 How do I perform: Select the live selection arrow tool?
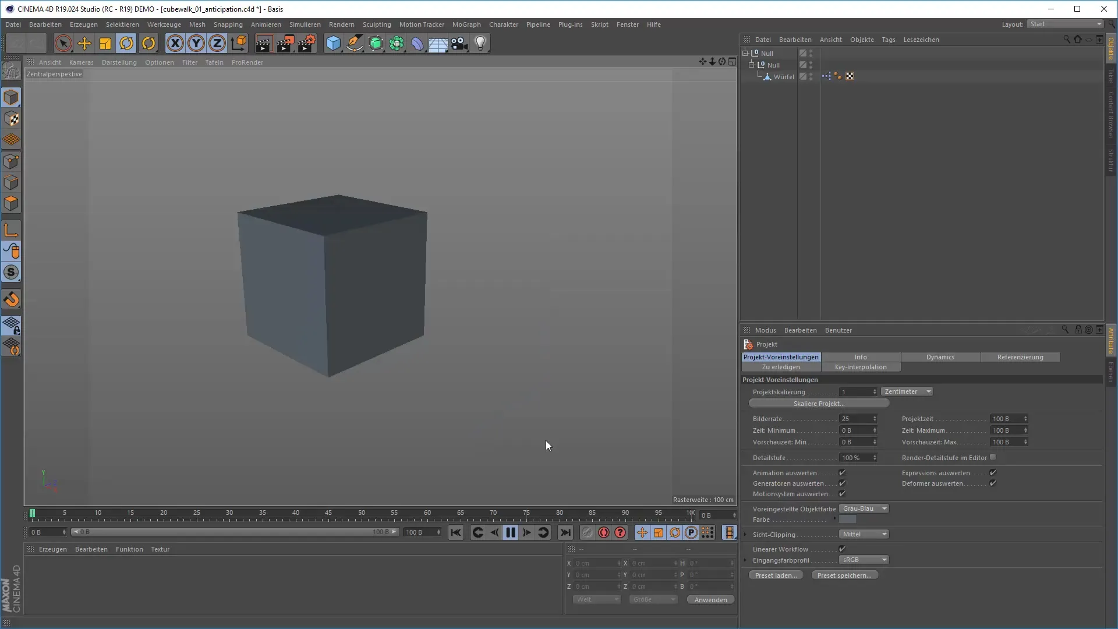pyautogui.click(x=63, y=43)
